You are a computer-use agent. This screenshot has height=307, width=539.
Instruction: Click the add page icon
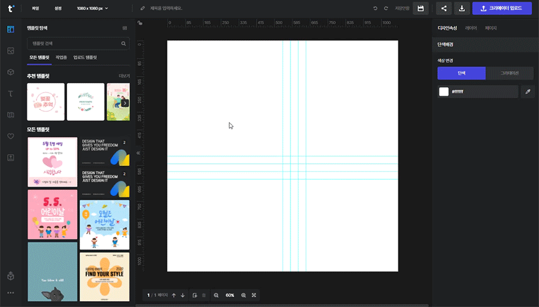[x=195, y=295]
